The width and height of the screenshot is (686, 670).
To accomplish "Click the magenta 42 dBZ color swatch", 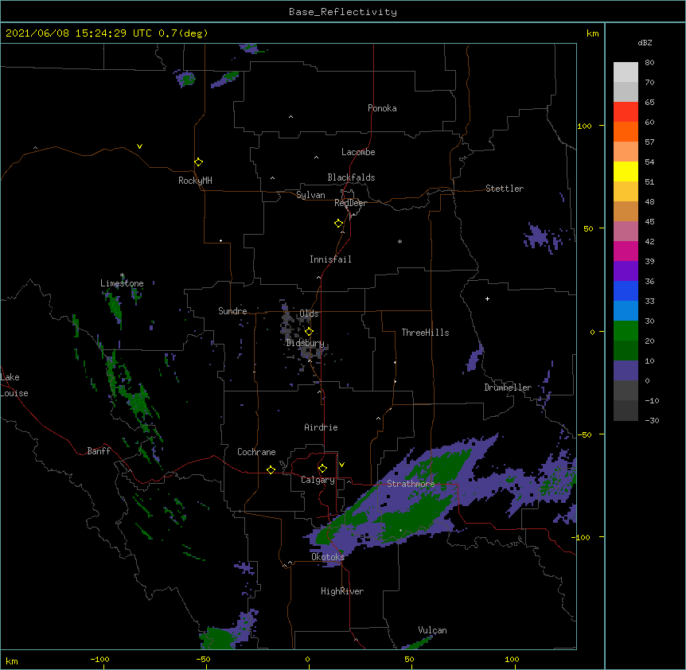I will [626, 251].
